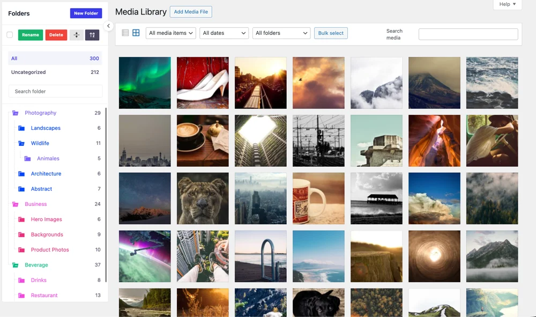Open the All media items dropdown
Screen dimensions: 536x317
pos(170,33)
